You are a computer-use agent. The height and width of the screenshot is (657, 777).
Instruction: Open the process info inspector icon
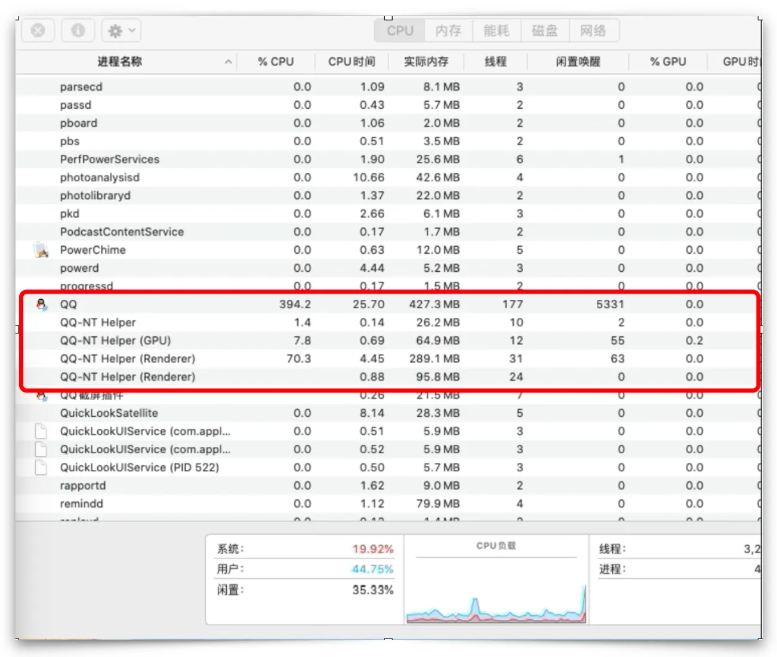pos(78,30)
